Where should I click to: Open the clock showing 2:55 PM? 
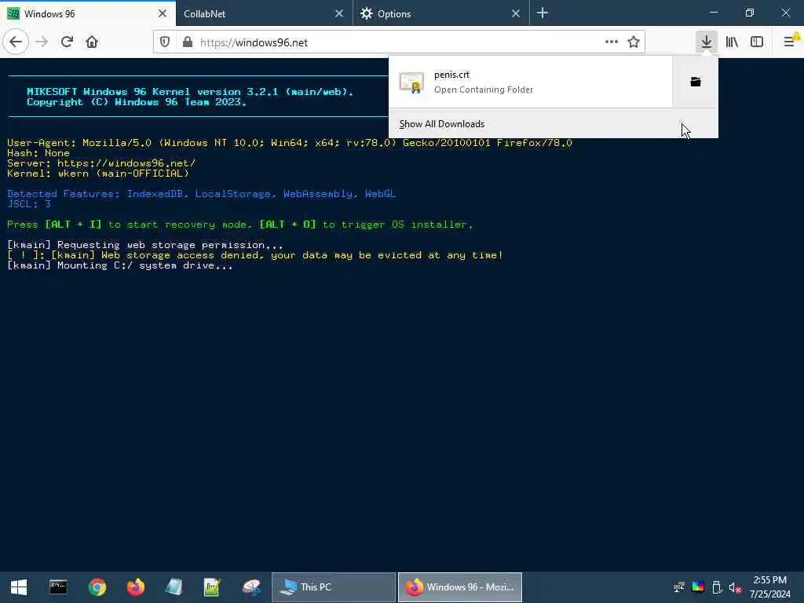click(769, 587)
